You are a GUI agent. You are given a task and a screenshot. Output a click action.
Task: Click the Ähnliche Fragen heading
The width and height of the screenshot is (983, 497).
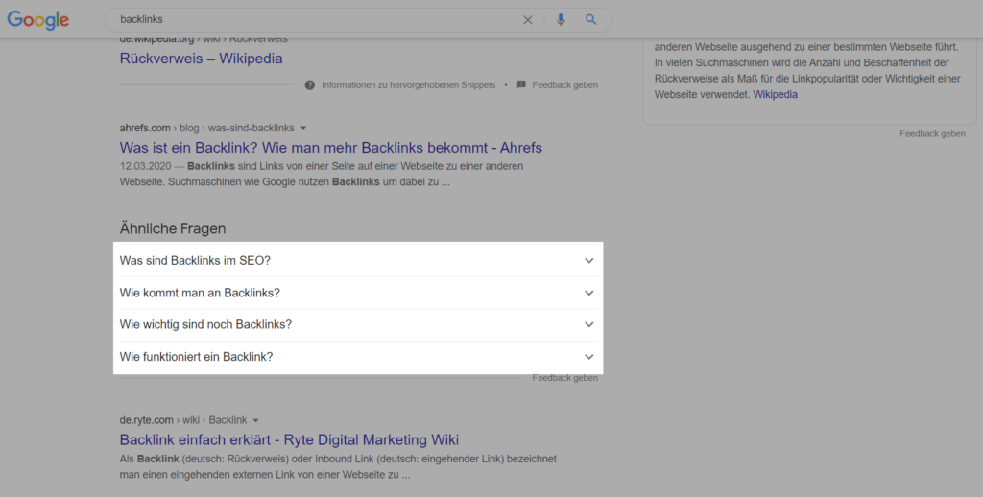click(173, 228)
